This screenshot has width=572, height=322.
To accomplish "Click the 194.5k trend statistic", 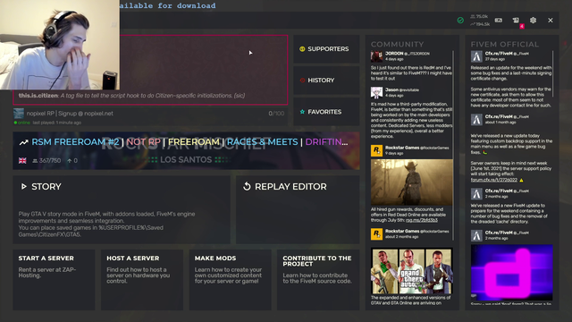I will 480,24.
